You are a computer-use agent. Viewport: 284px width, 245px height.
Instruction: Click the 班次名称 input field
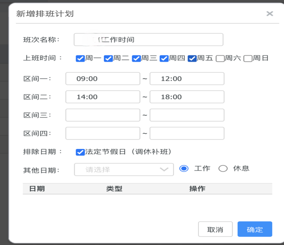tap(148, 40)
